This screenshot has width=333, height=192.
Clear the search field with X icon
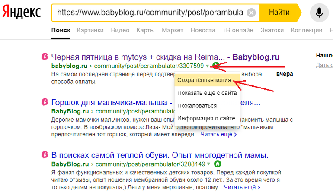coord(251,13)
